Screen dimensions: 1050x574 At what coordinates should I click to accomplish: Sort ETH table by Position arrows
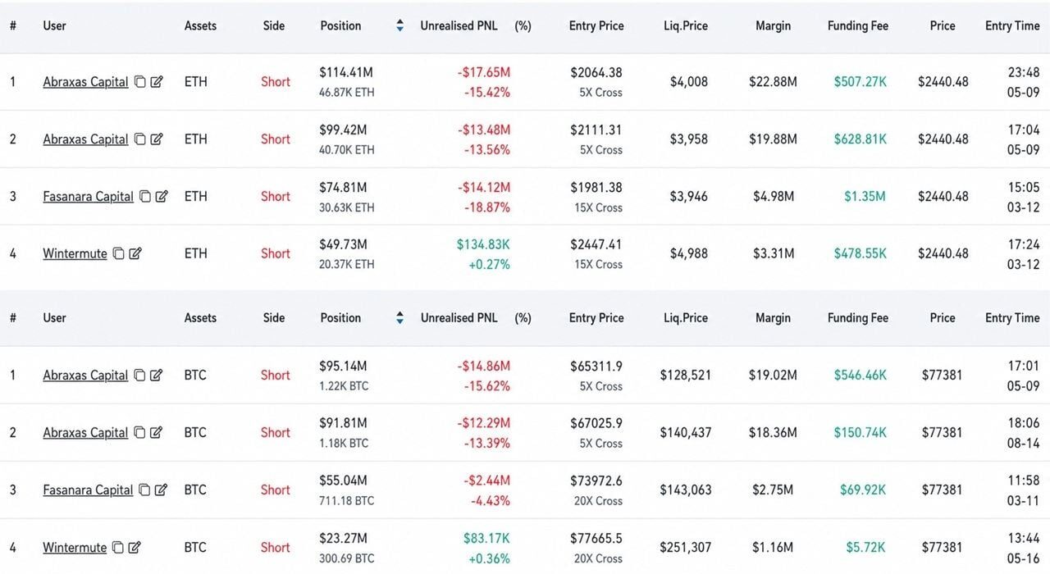pos(399,25)
